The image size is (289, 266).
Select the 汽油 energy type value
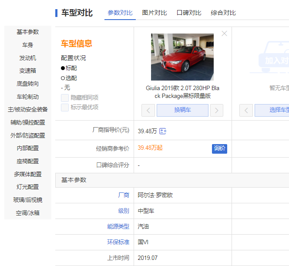[143, 226]
